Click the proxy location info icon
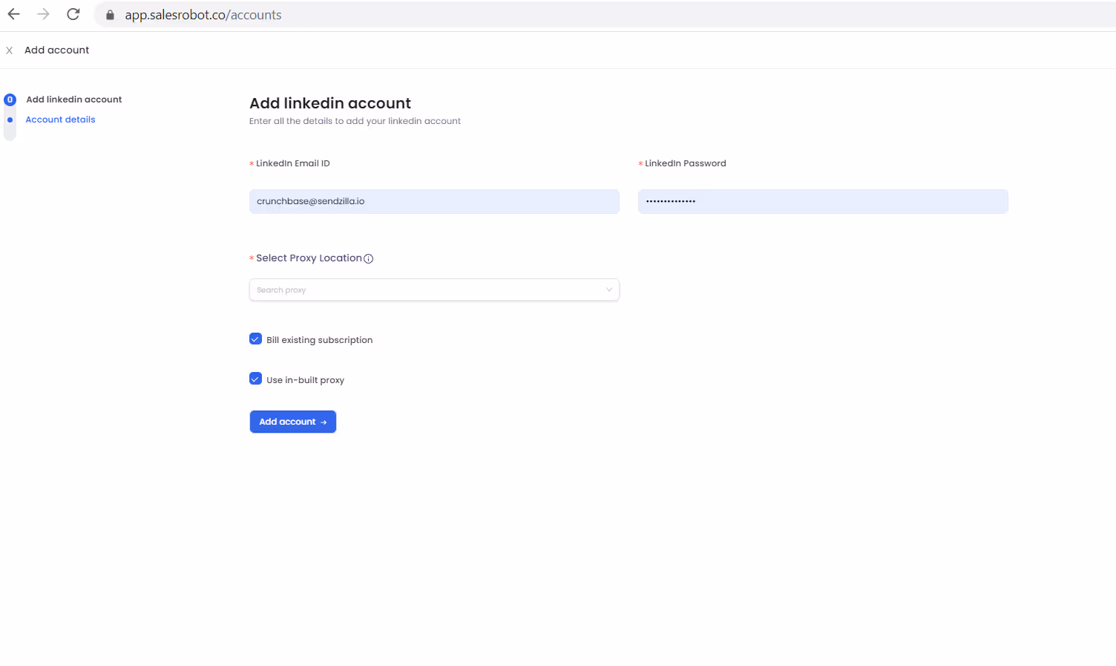This screenshot has width=1116, height=666. (369, 258)
